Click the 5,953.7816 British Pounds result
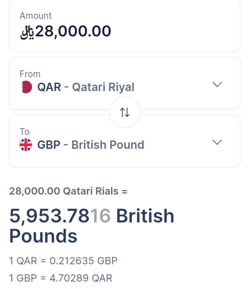Viewport: 250px width, 289px height. tap(92, 226)
